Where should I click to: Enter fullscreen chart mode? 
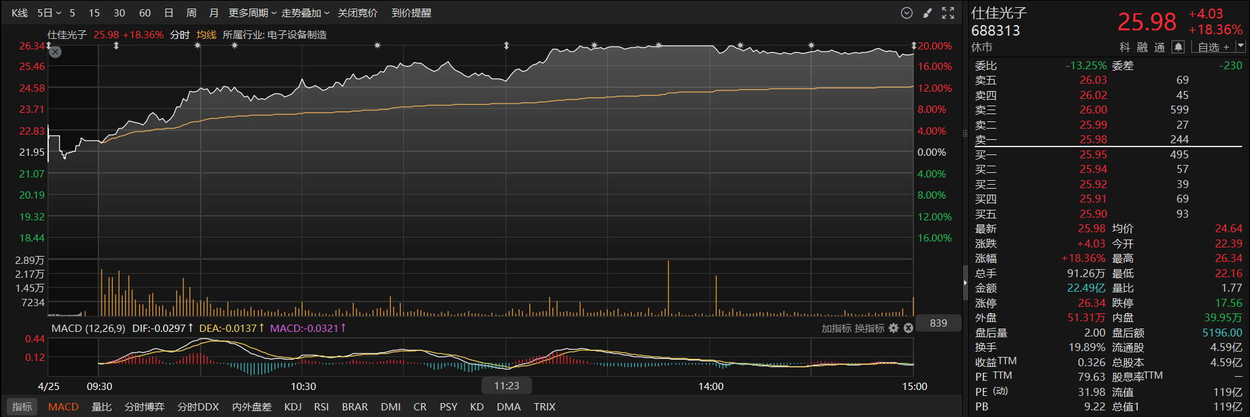pos(948,13)
